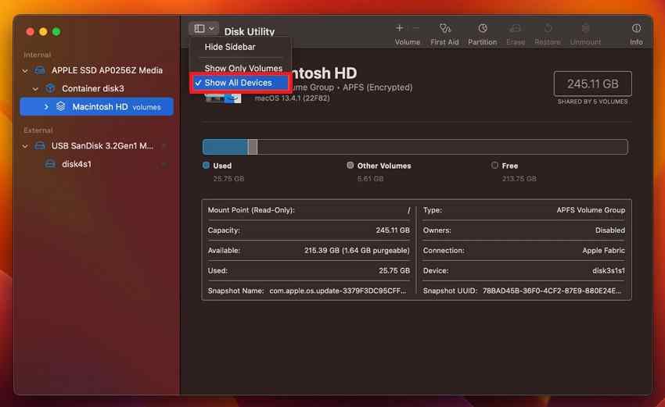
Task: Click the Container disk3 icon
Action: [x=51, y=88]
